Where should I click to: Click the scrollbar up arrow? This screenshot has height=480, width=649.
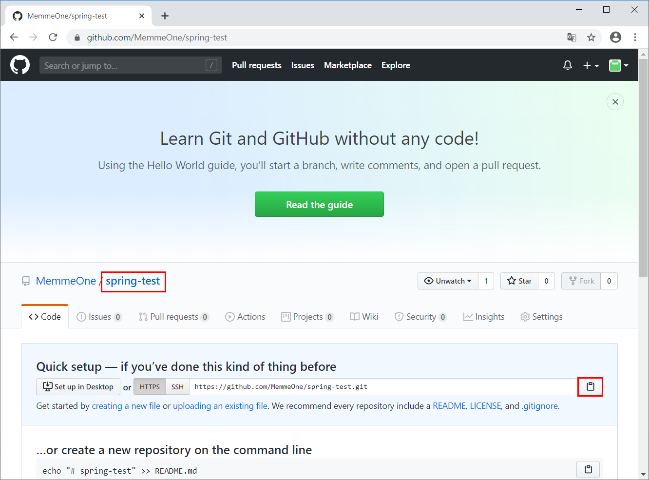643,54
